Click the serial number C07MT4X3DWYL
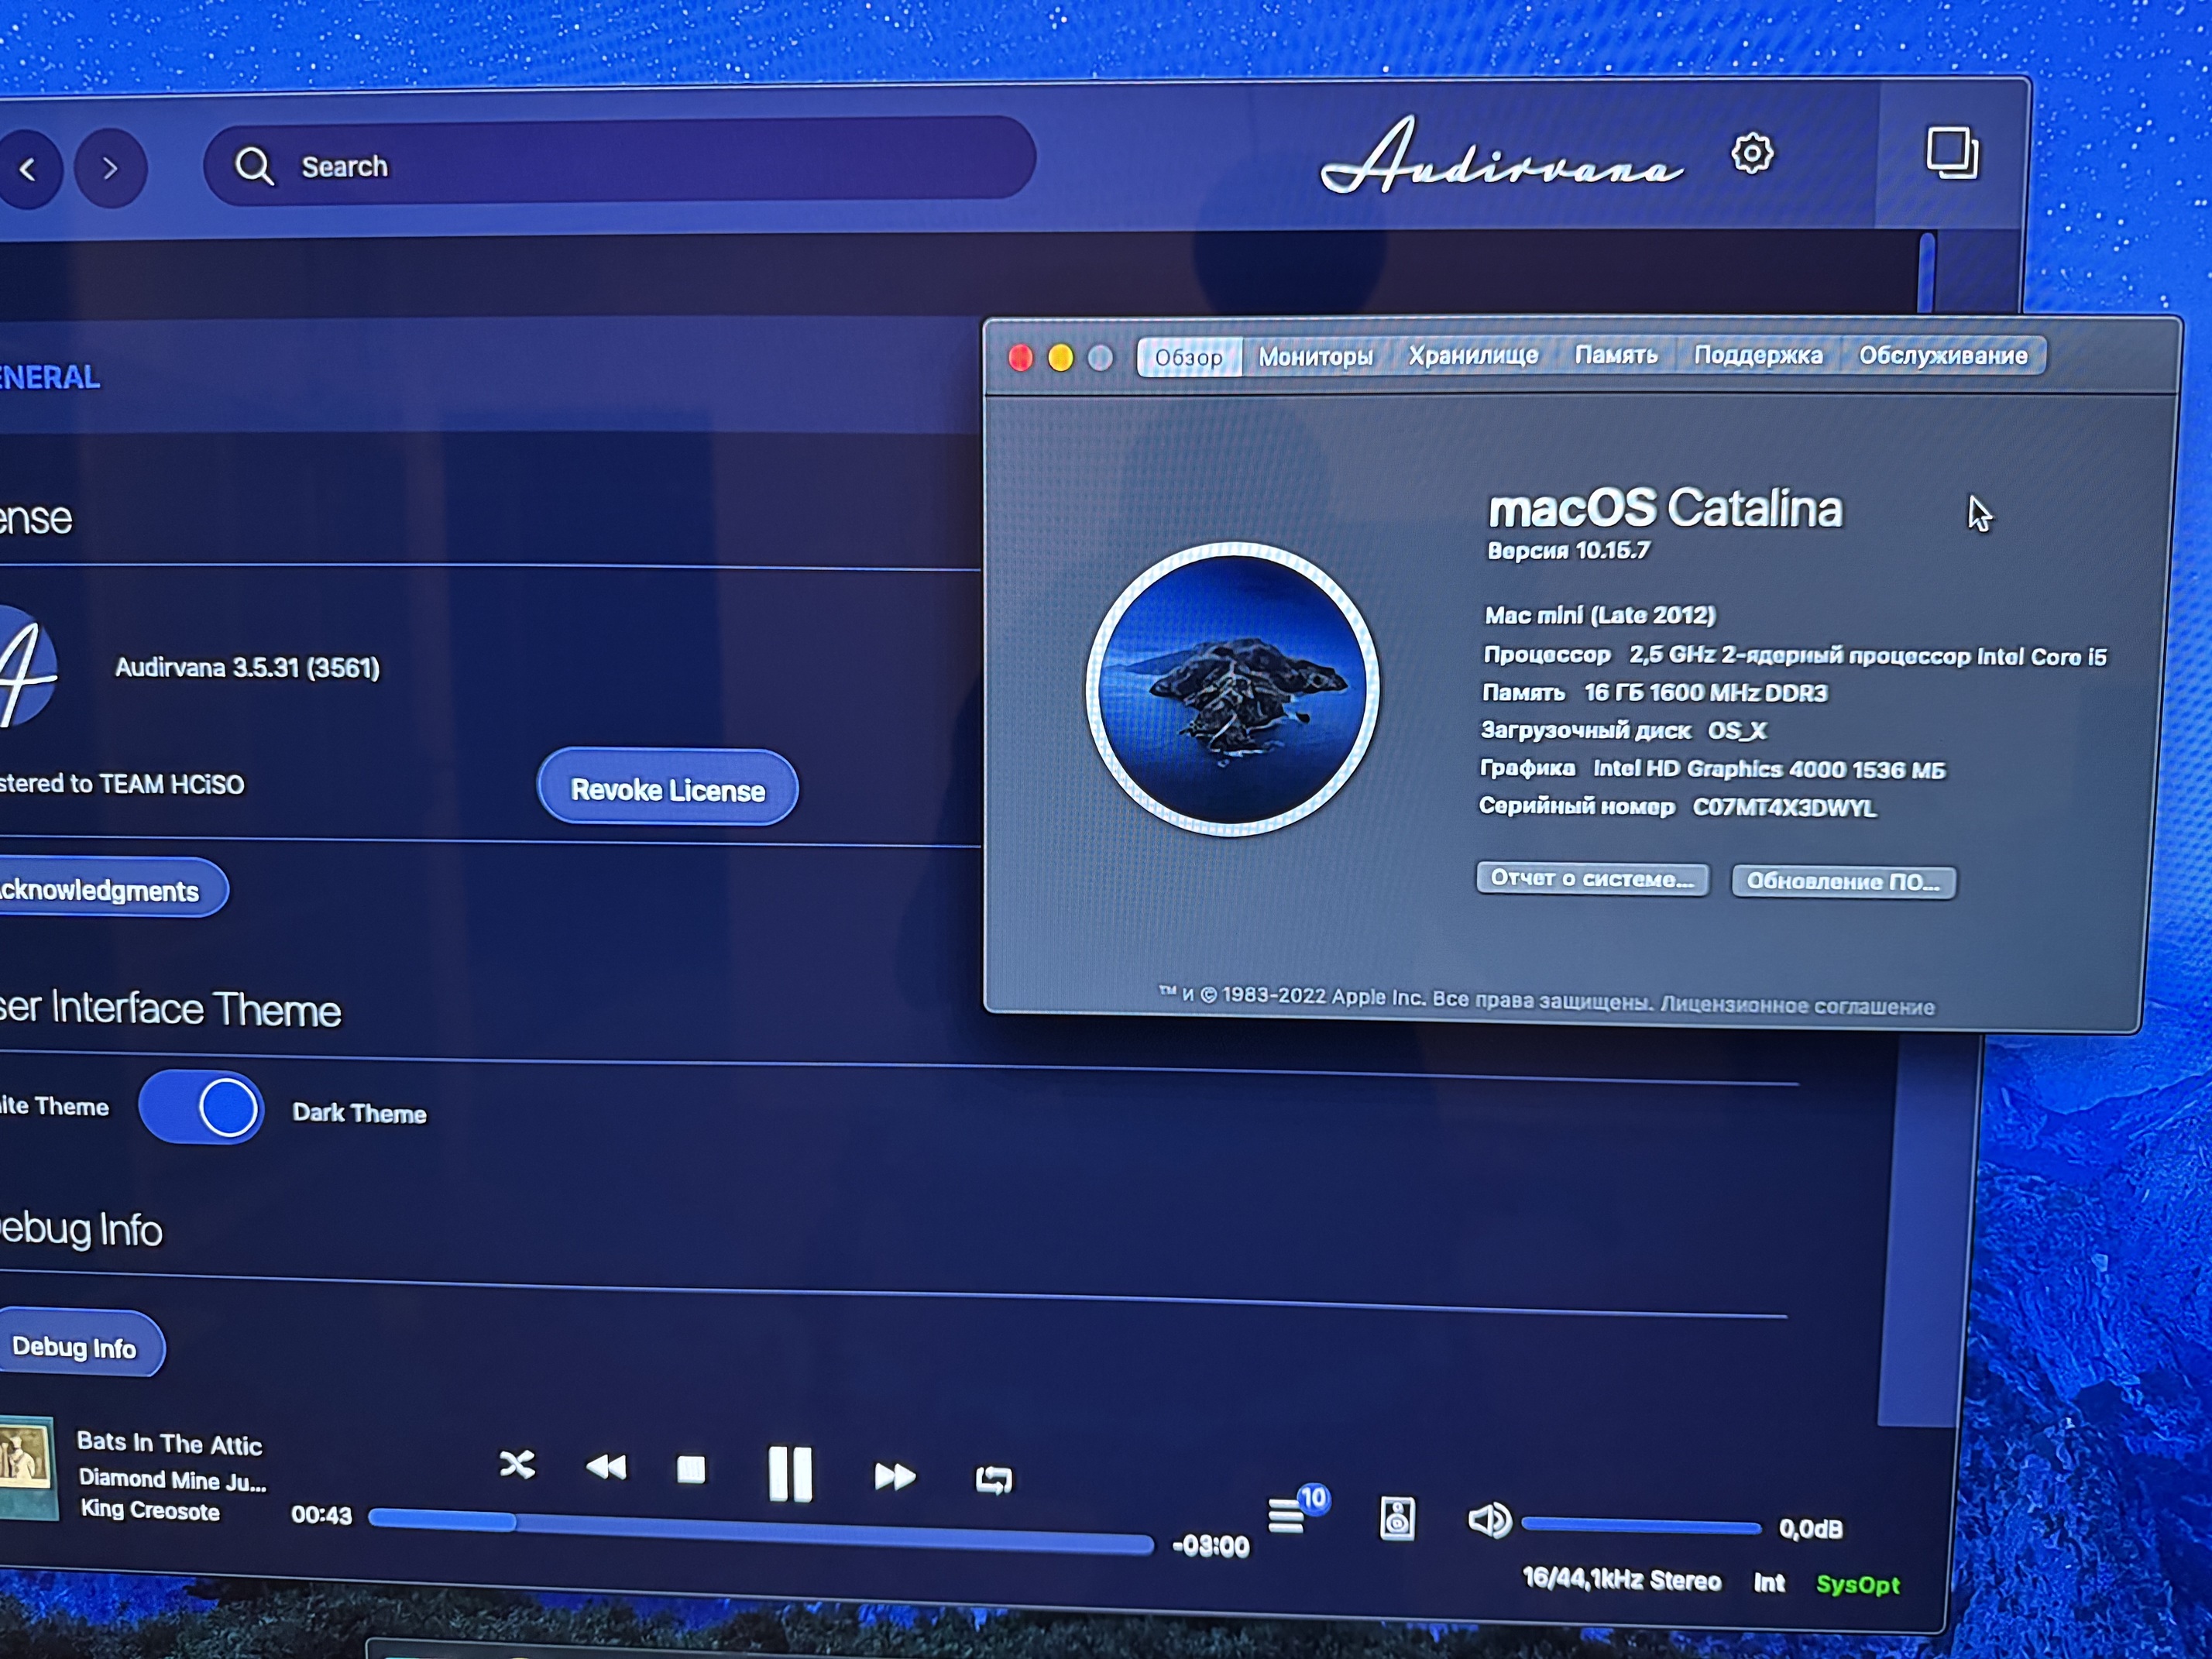Screen dimensions: 2212x1659 [x=1784, y=807]
